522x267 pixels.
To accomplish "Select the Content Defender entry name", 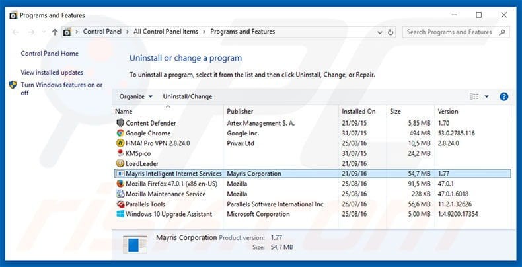I will click(x=151, y=123).
